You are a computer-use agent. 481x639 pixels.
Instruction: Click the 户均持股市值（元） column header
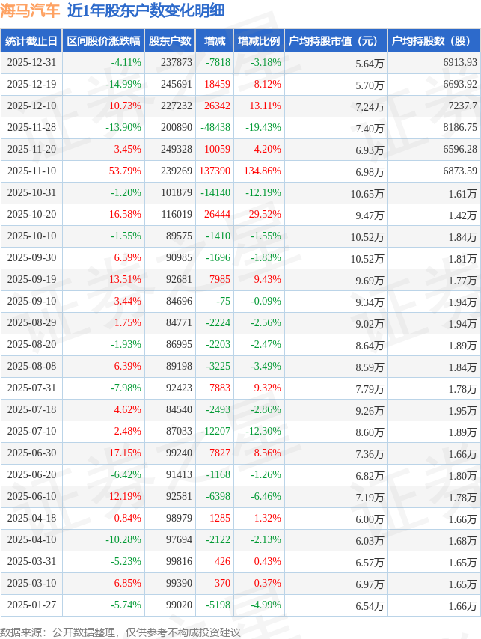click(x=334, y=41)
